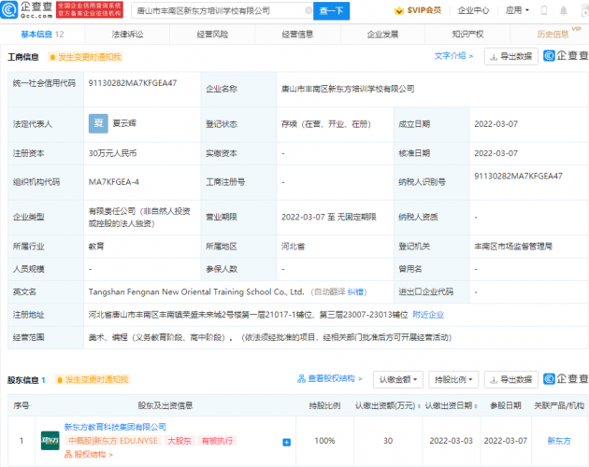Enable 发生变更时通知我 for 股东信息

[93, 379]
